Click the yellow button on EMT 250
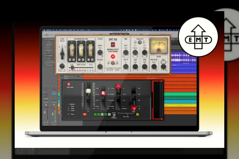The image size is (239, 159). (x=137, y=114)
